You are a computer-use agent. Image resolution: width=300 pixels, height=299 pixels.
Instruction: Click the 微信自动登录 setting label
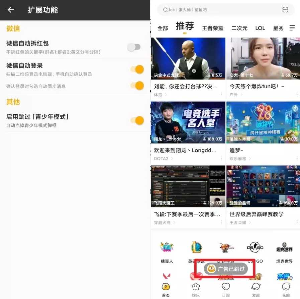(24, 66)
